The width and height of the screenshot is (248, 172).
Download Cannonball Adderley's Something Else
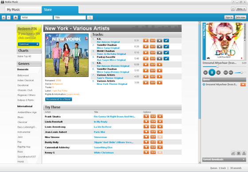click(x=160, y=147)
